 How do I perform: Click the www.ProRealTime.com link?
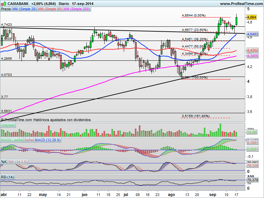click(241, 4)
